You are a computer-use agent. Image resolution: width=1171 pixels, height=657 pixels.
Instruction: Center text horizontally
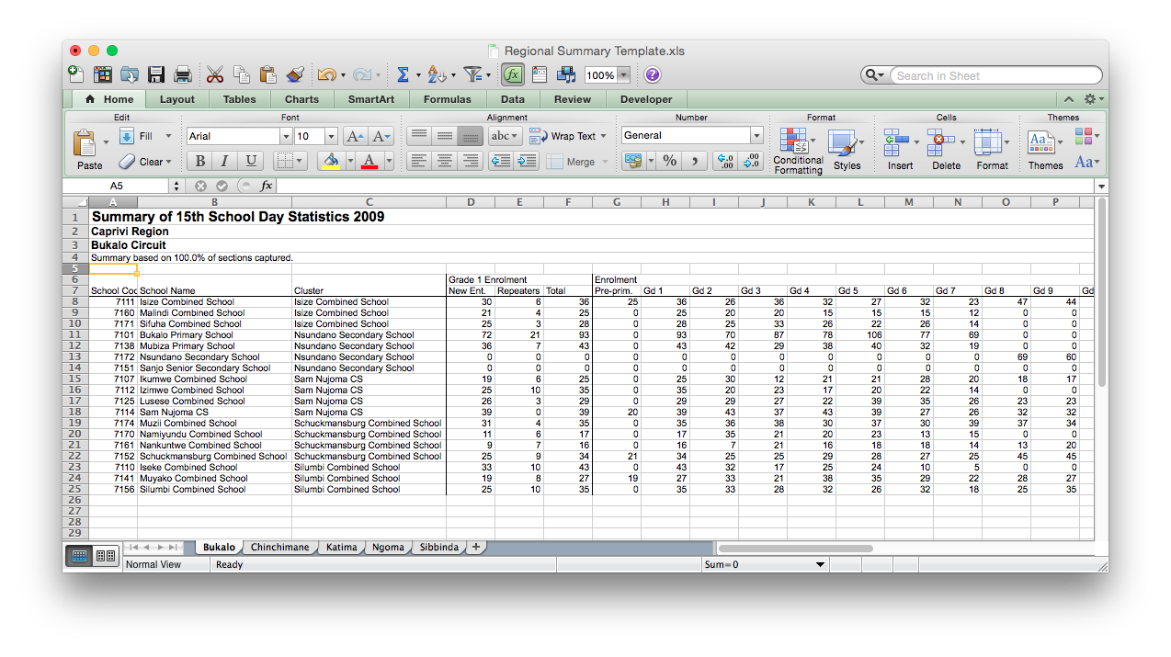[445, 161]
